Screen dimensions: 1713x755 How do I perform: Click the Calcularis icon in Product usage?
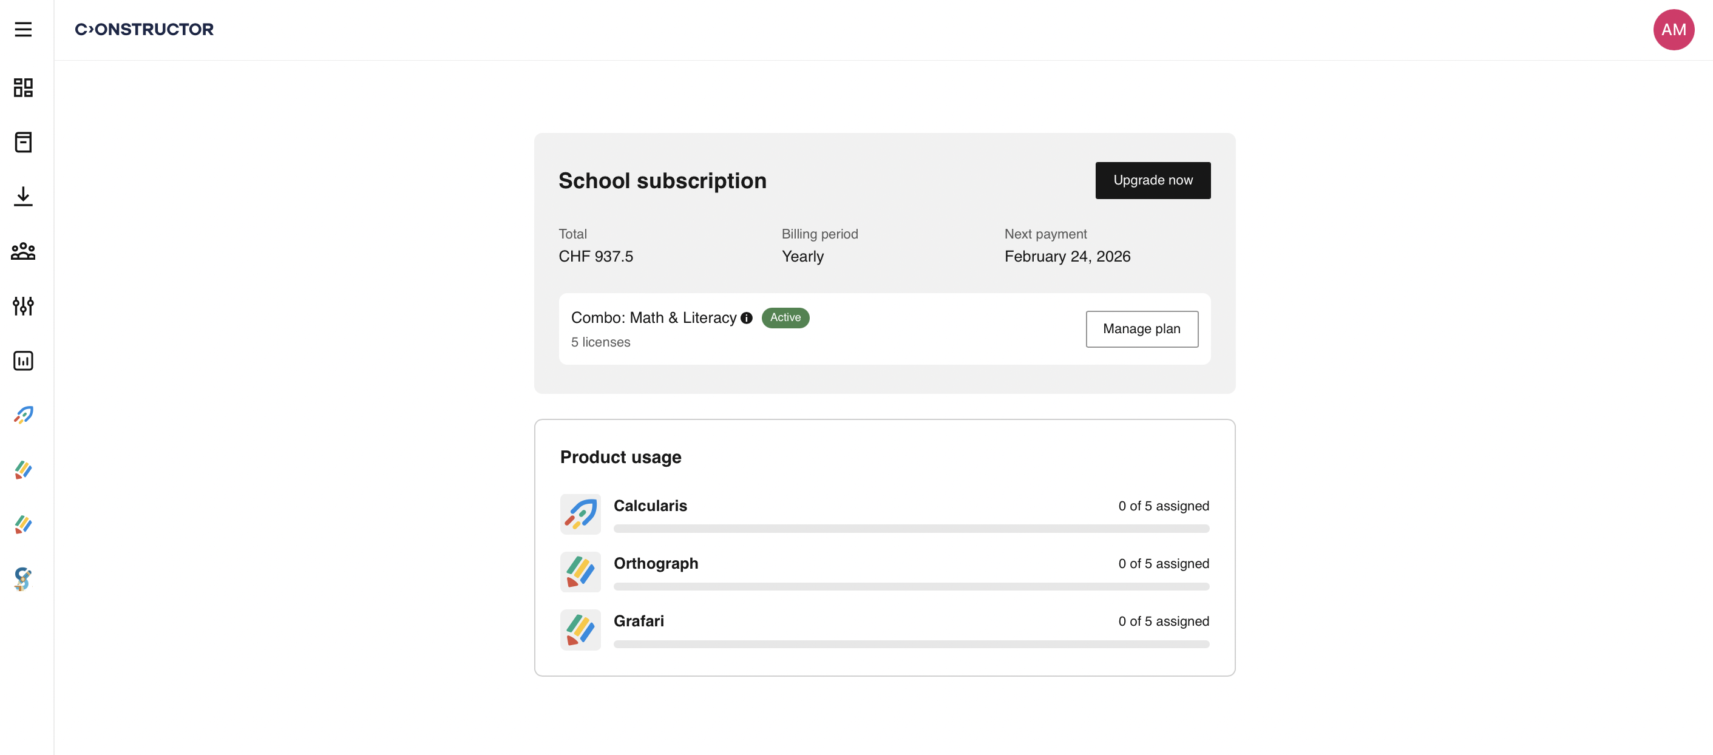580,513
